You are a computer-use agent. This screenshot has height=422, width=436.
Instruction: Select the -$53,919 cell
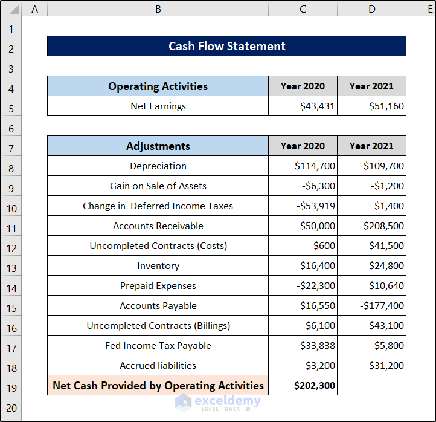pyautogui.click(x=303, y=206)
